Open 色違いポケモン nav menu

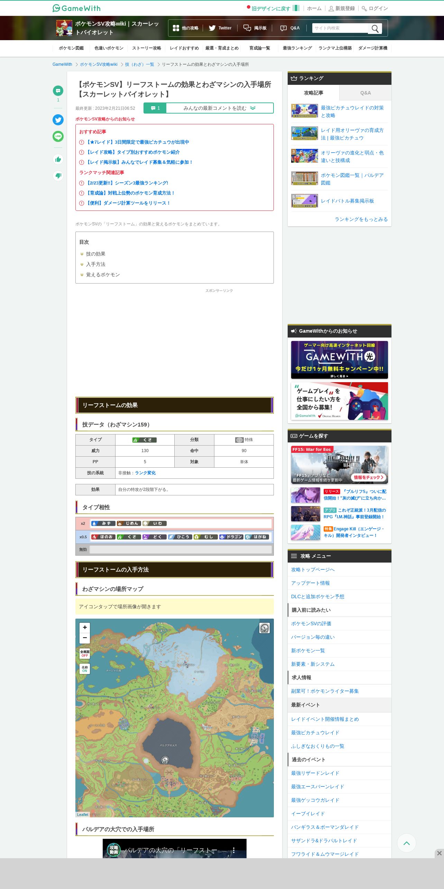point(109,48)
